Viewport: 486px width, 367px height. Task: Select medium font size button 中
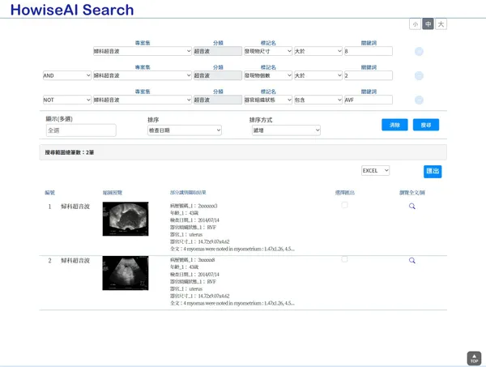(428, 24)
